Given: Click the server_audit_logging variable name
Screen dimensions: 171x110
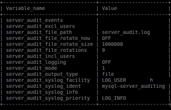Looking at the screenshot, I should 36,62.
